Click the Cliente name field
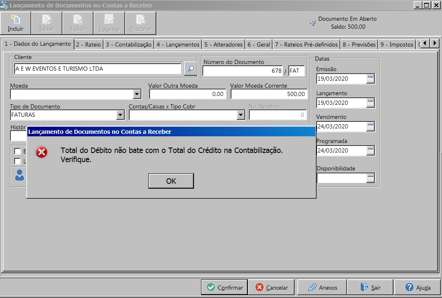The width and height of the screenshot is (442, 298). coord(98,69)
